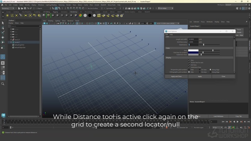Click the Apply and Close button

tap(176, 76)
